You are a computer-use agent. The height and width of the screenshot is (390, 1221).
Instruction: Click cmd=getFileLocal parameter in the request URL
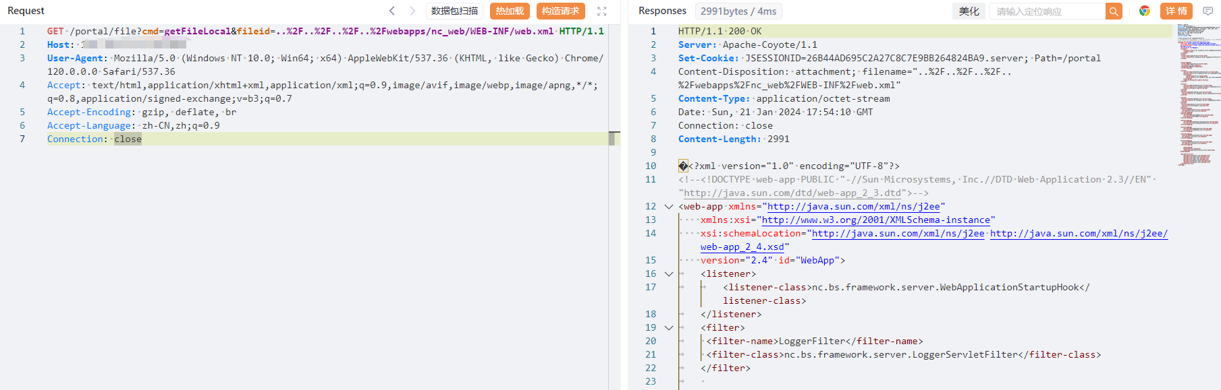[186, 31]
